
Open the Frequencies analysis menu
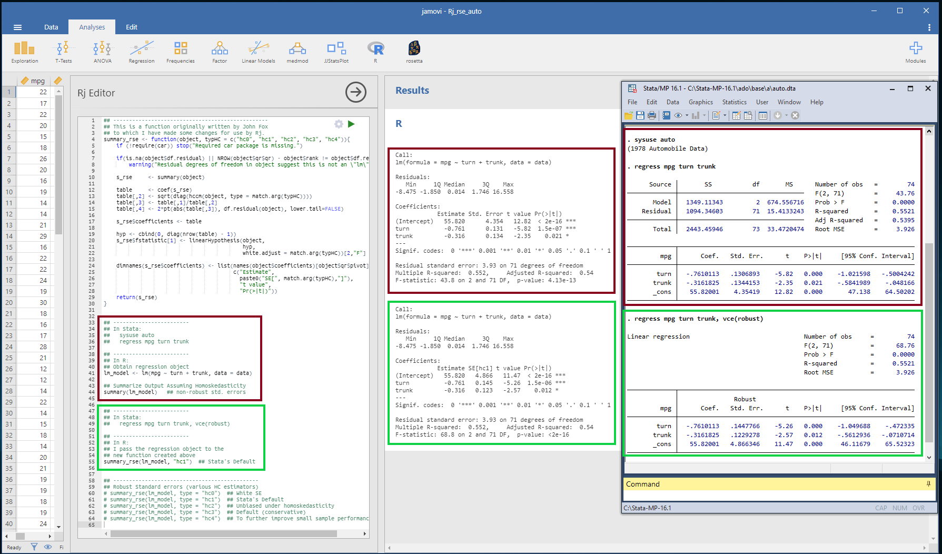[x=181, y=52]
